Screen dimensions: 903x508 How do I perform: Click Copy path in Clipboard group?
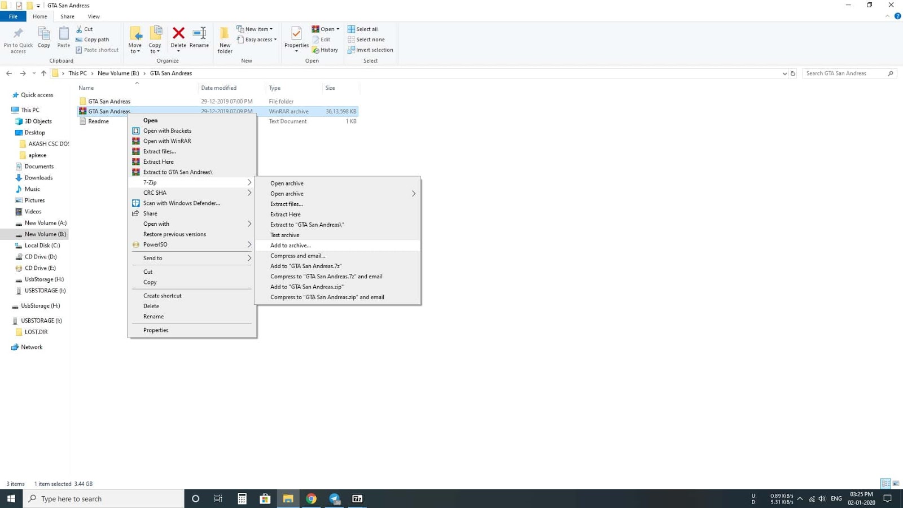(93, 40)
